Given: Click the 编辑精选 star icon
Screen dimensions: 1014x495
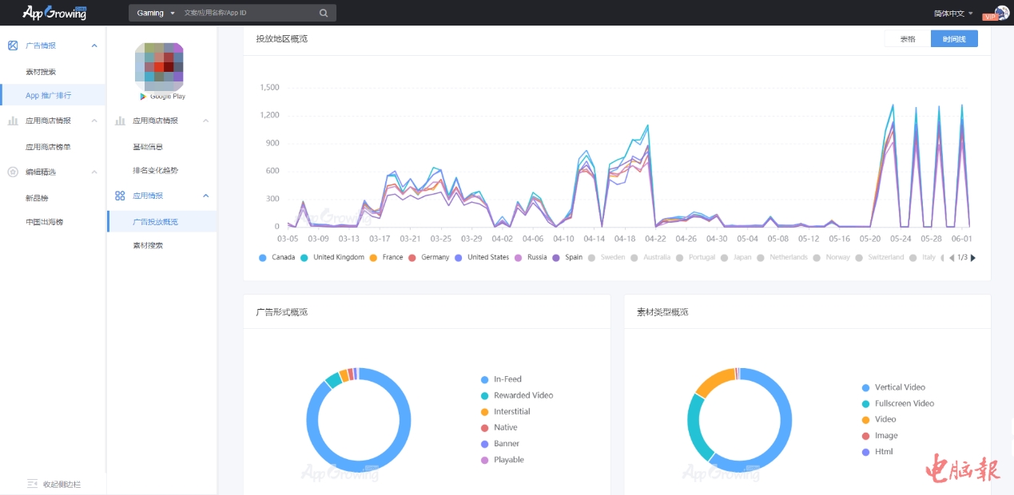Looking at the screenshot, I should (13, 172).
